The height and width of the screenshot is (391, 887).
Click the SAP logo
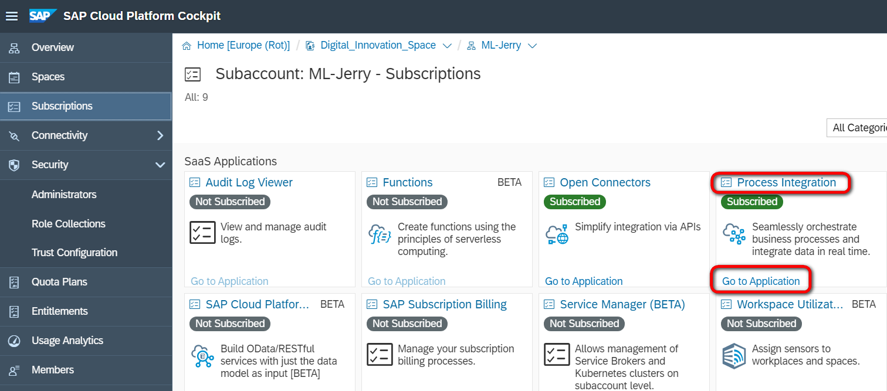coord(43,16)
